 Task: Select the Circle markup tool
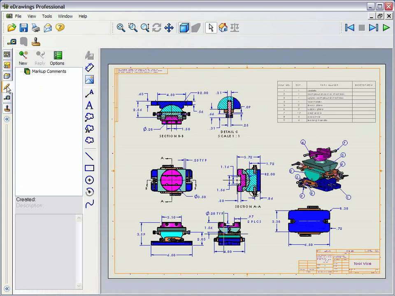coord(89,180)
